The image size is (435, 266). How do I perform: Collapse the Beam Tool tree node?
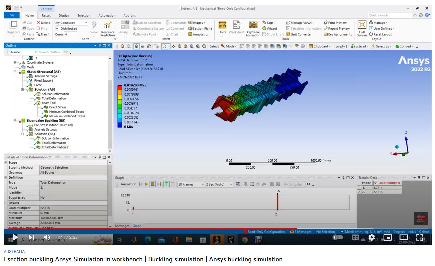pyautogui.click(x=30, y=103)
